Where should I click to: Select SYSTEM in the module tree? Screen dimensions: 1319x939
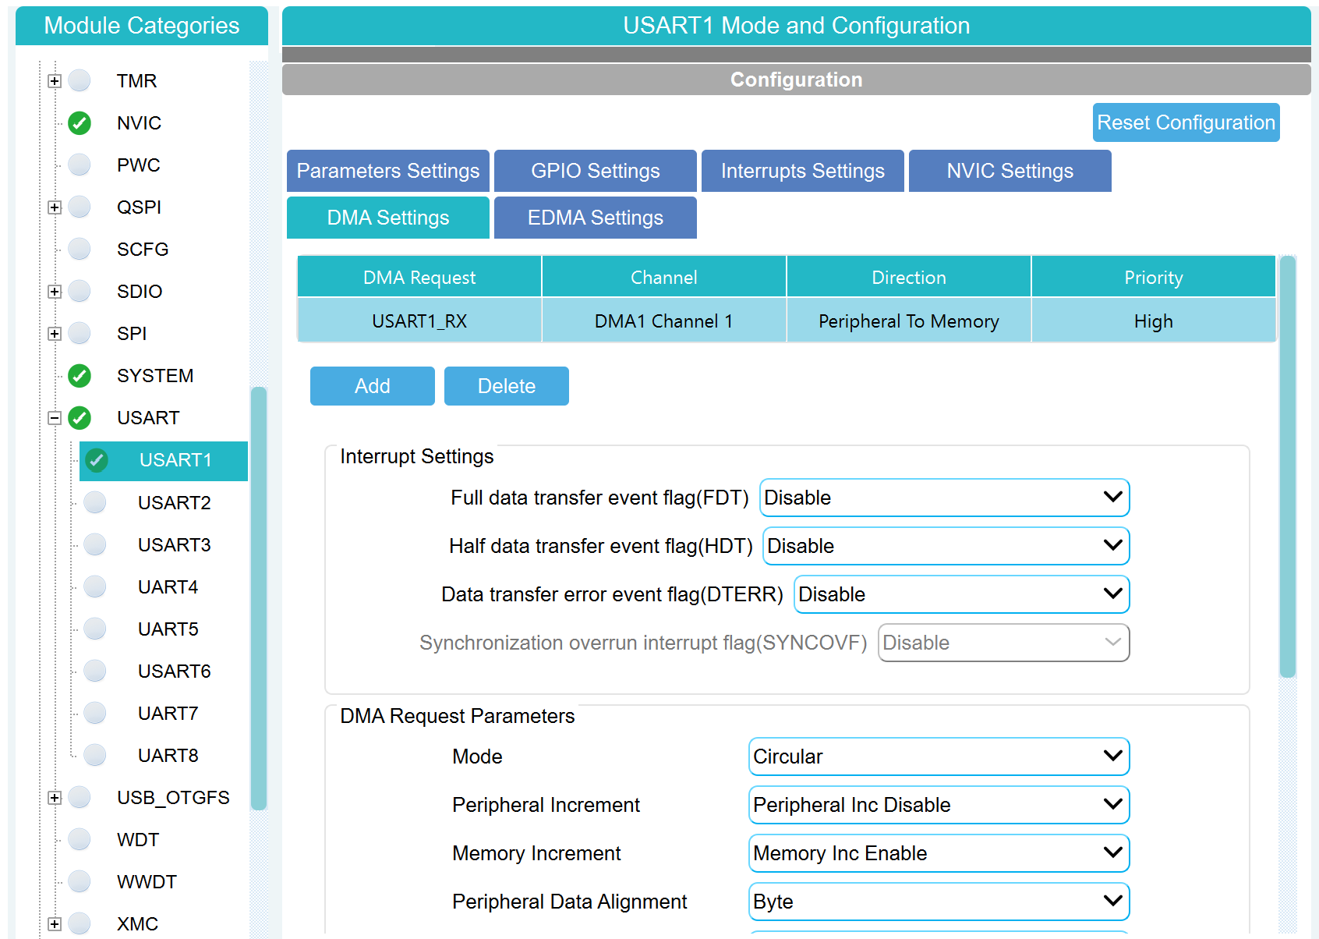155,376
